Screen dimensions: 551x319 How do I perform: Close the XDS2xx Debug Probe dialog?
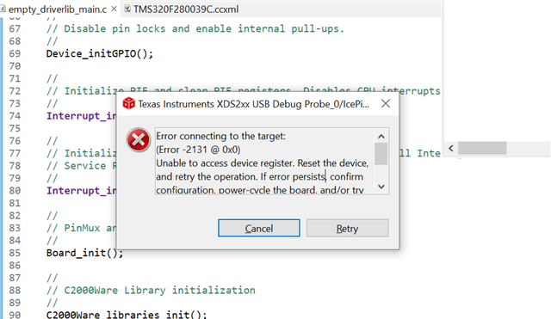point(386,103)
